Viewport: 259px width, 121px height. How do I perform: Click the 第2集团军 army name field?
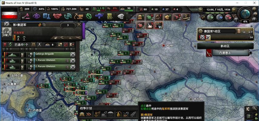point(19,25)
